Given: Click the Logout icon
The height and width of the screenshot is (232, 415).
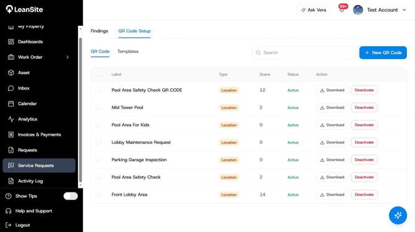Looking at the screenshot, I should click(x=9, y=225).
